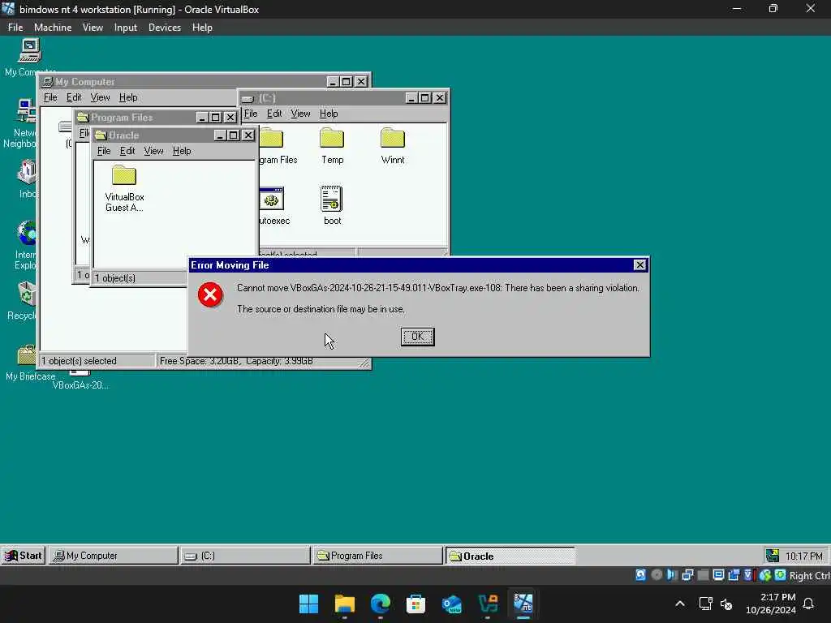Image resolution: width=831 pixels, height=623 pixels.
Task: Click the host network tray icon
Action: coord(705,604)
